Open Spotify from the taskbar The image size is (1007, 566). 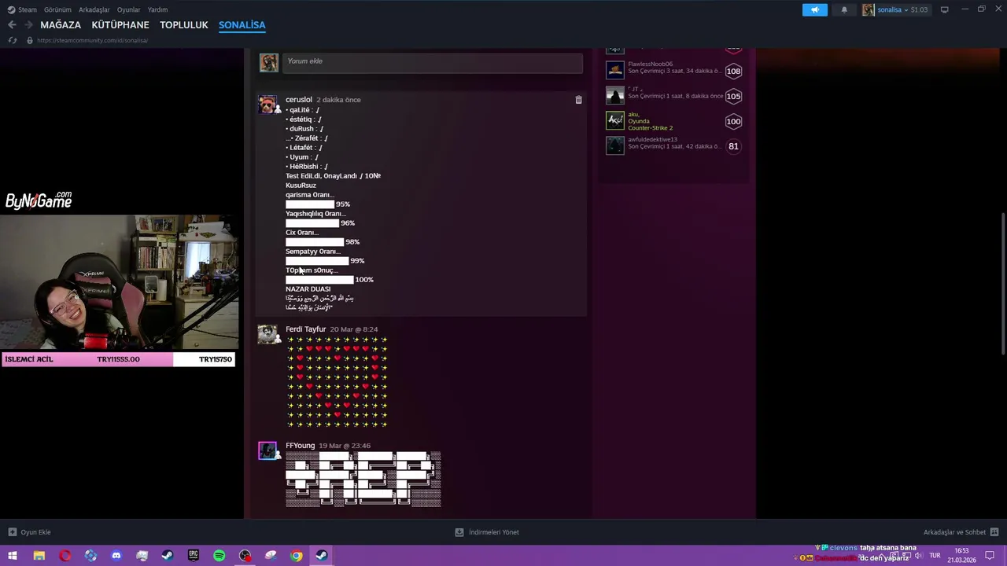coord(219,556)
